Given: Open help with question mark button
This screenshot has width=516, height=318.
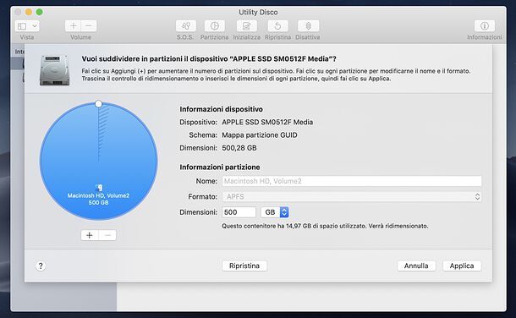Looking at the screenshot, I should (x=41, y=266).
